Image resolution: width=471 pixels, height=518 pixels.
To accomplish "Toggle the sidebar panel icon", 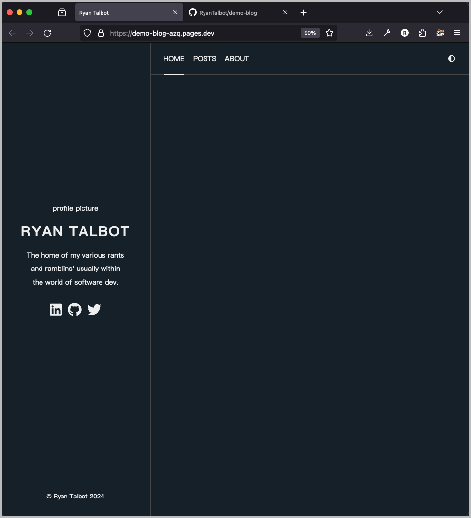I will tap(61, 12).
